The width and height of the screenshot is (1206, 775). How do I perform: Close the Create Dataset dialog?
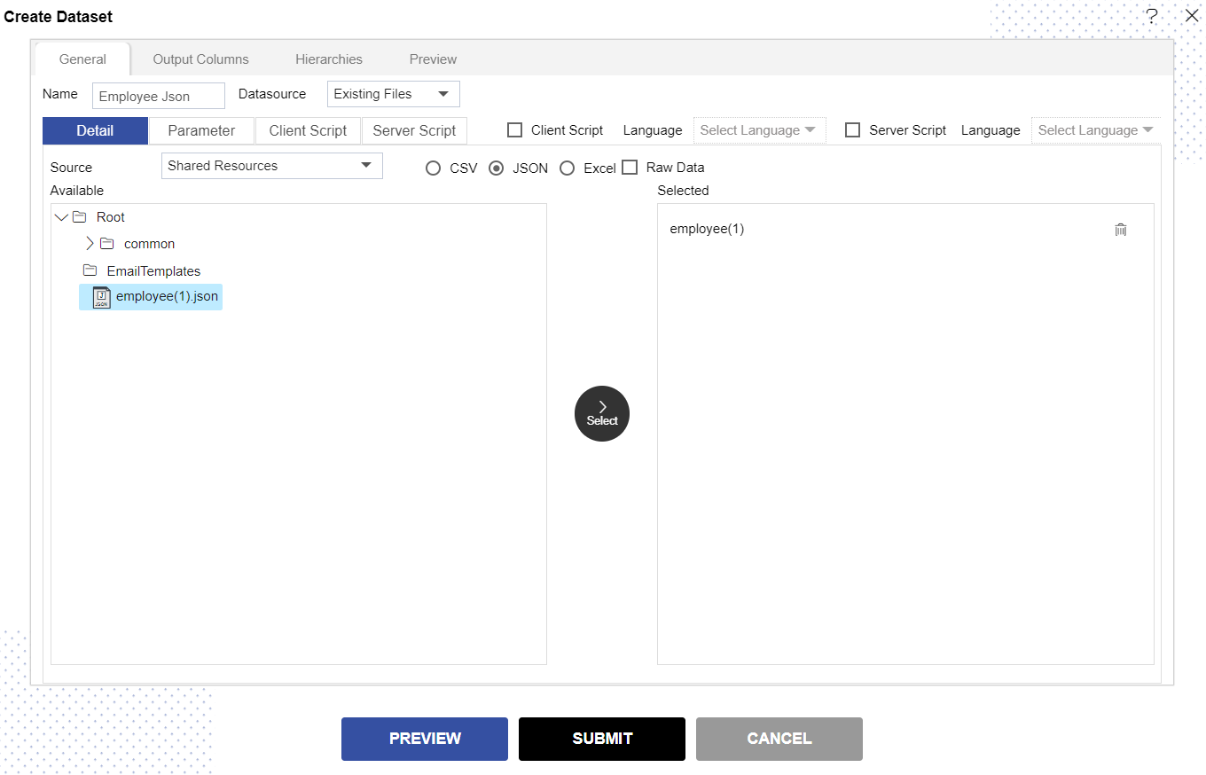1192,16
